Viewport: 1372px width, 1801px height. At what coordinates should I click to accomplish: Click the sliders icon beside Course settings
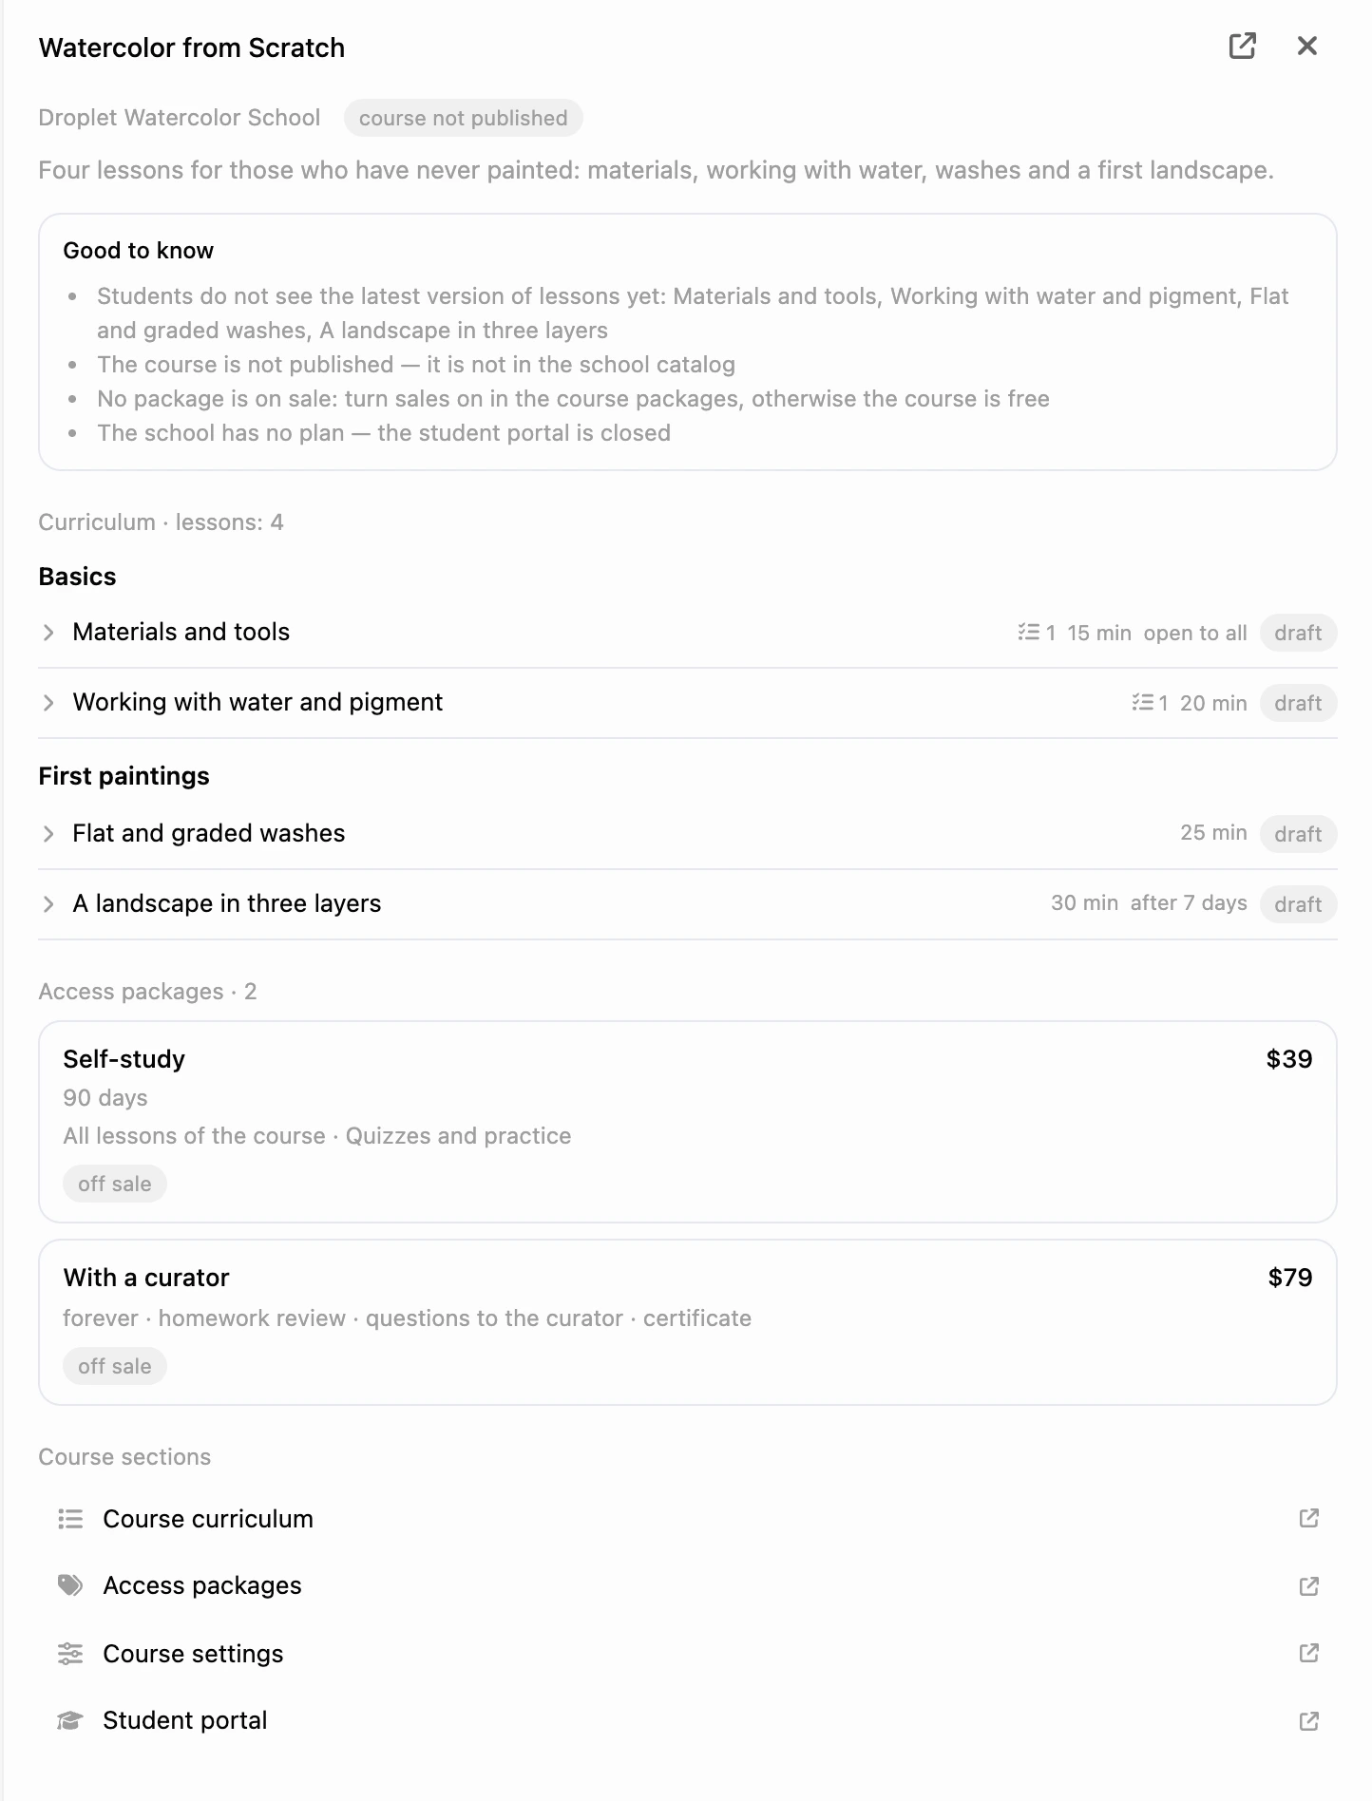coord(70,1654)
